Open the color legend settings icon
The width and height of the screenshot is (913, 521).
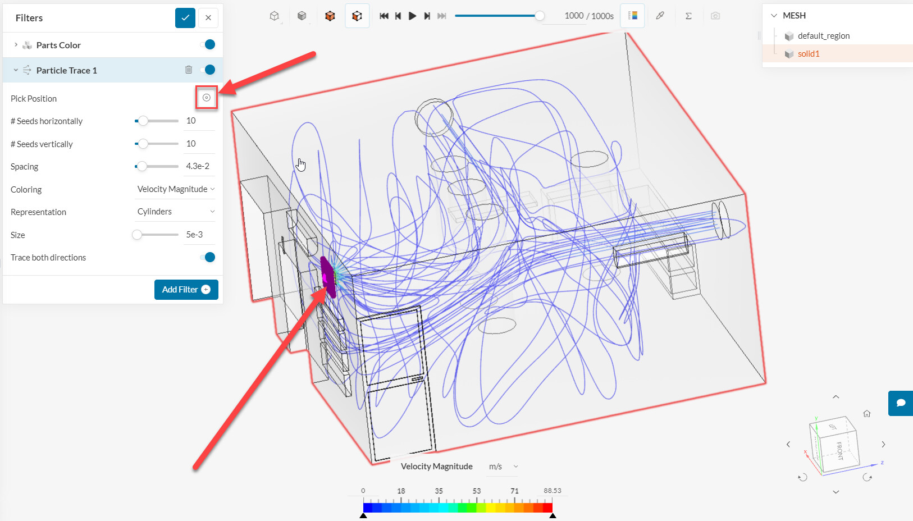(x=632, y=16)
